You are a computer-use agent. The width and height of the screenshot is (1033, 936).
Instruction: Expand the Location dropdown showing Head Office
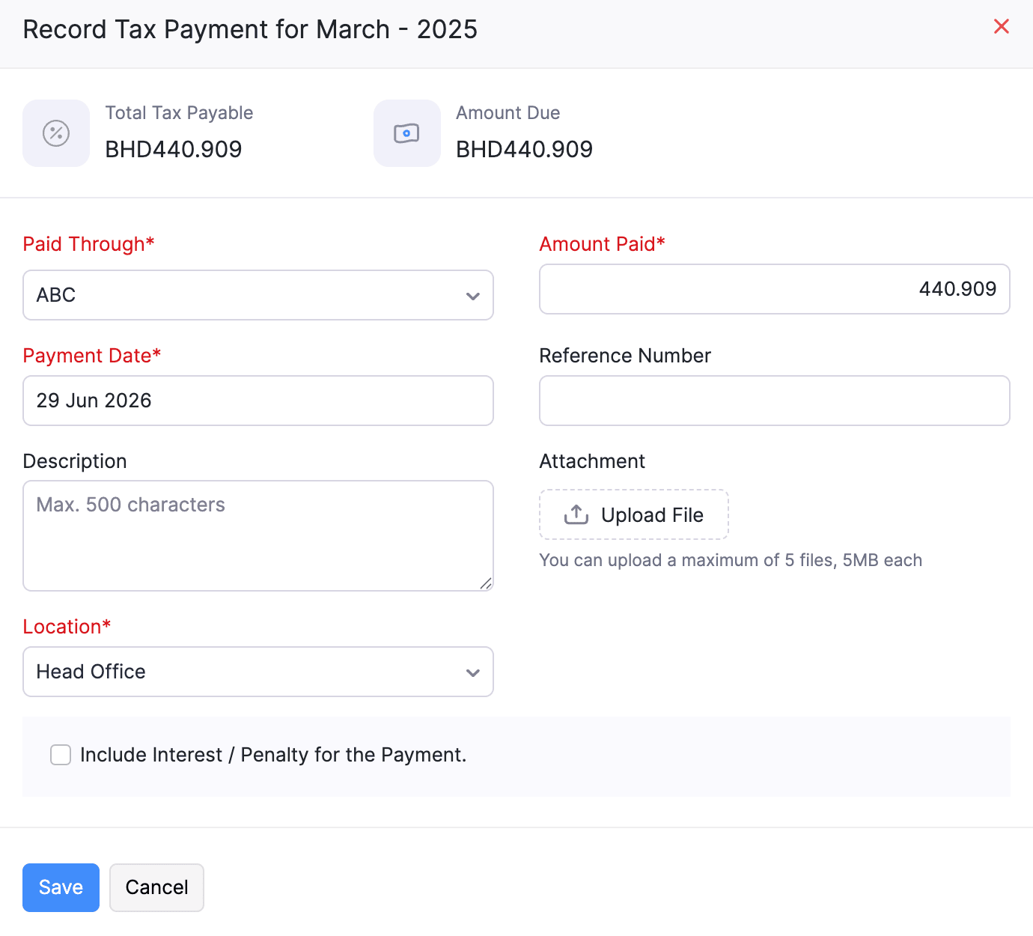(x=258, y=672)
